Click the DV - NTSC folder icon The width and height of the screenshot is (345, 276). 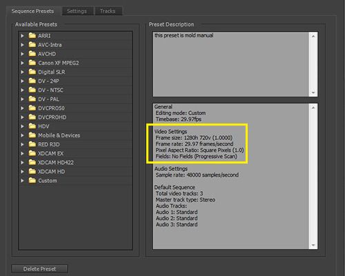[x=32, y=90]
